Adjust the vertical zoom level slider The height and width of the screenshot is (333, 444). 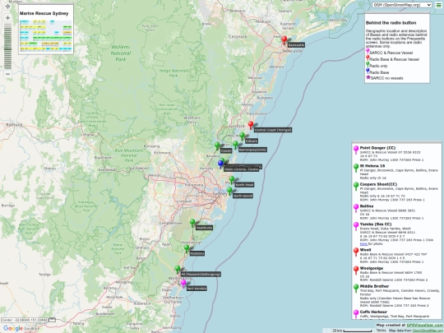point(7,46)
